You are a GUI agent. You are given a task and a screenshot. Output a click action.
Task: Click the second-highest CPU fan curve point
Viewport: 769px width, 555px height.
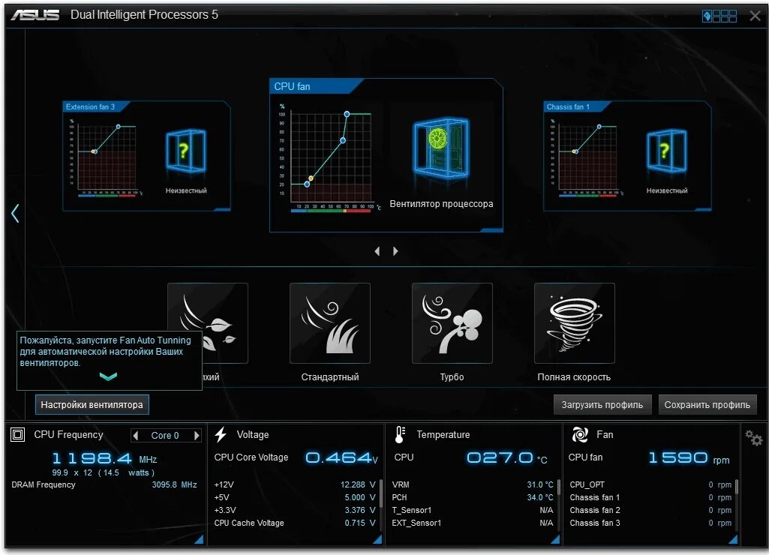pos(343,141)
